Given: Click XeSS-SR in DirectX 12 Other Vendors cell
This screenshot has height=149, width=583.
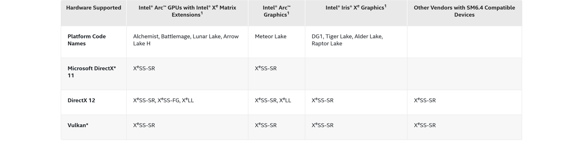Looking at the screenshot, I should coord(425,100).
